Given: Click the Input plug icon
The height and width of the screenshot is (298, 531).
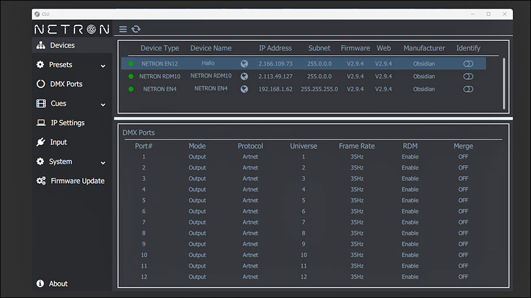Looking at the screenshot, I should coord(41,142).
